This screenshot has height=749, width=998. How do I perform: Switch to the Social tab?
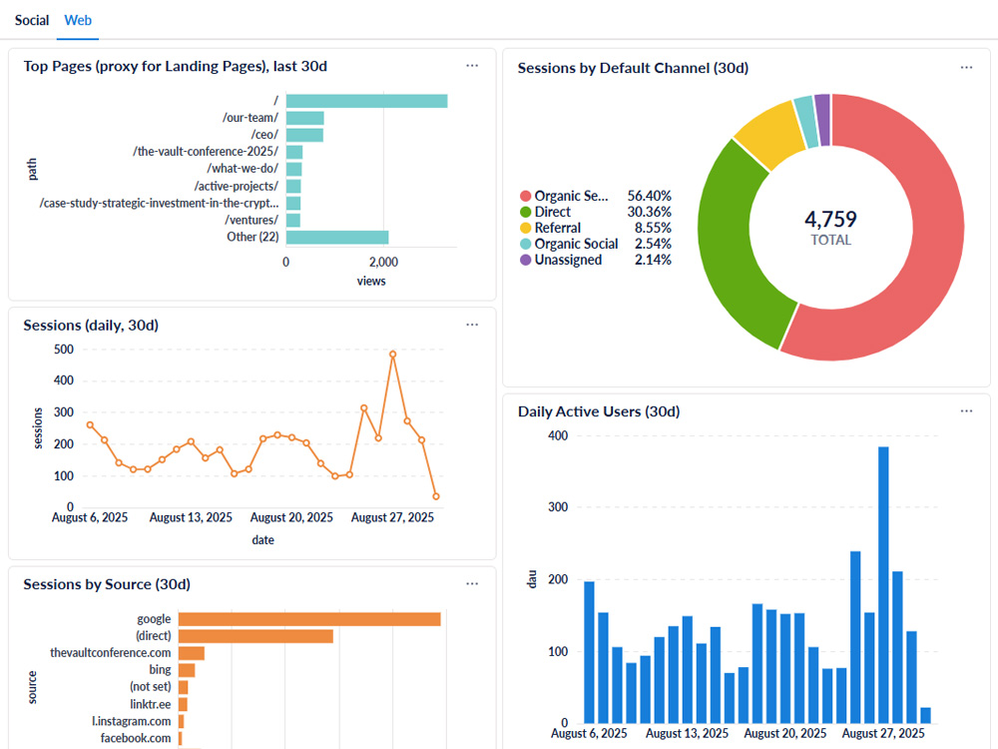[32, 20]
